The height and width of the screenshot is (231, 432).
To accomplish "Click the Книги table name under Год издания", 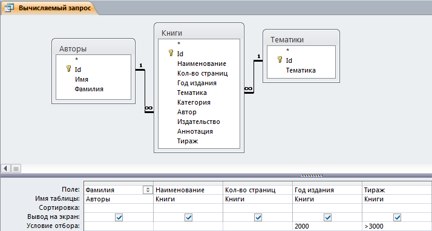I will [x=327, y=199].
